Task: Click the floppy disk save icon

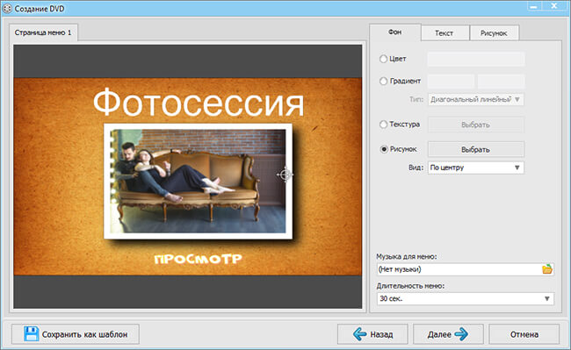Action: [31, 333]
